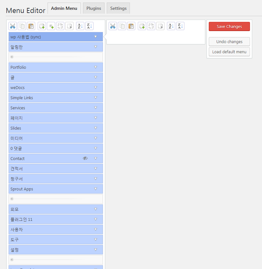The height and width of the screenshot is (269, 262).
Task: Click the New menu icon in left toolbar
Action: (x=42, y=26)
